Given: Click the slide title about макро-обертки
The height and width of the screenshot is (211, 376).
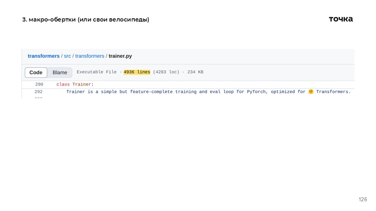Looking at the screenshot, I should click(x=86, y=20).
